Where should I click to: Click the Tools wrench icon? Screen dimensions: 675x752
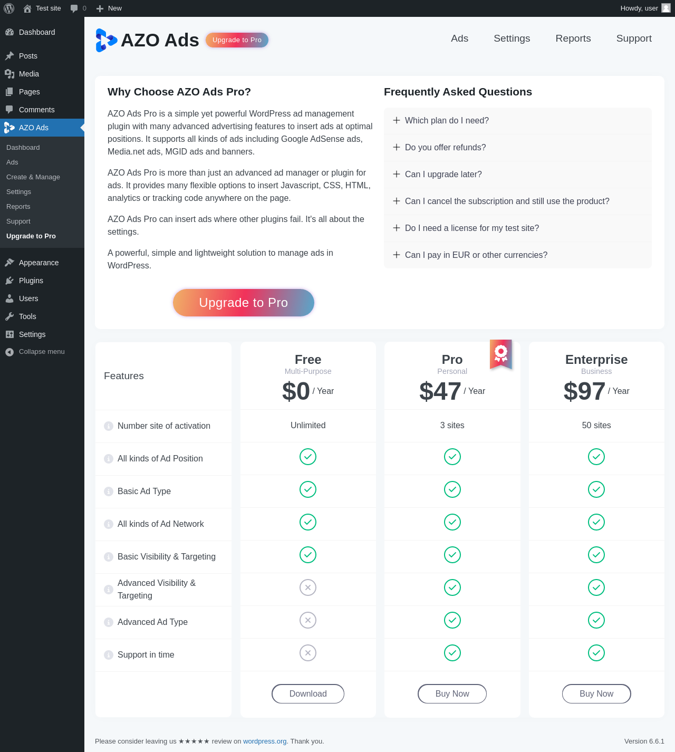click(9, 316)
